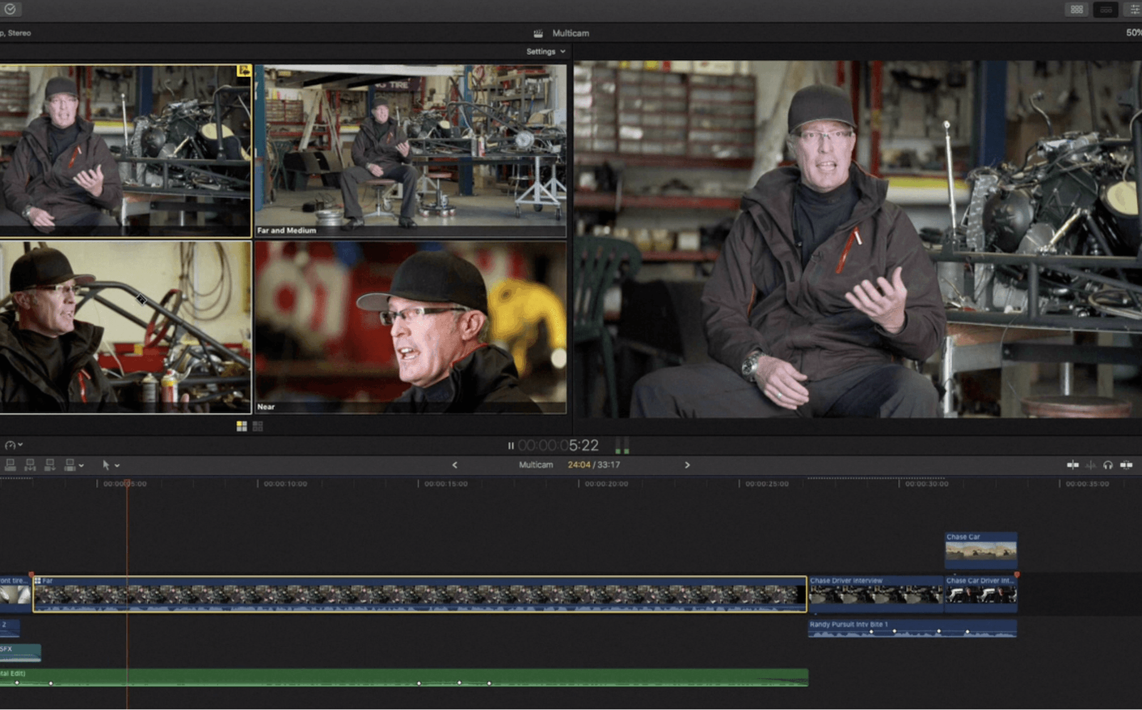The image size is (1142, 710).
Task: Toggle audio skimming in the timeline toolbar
Action: point(1091,465)
